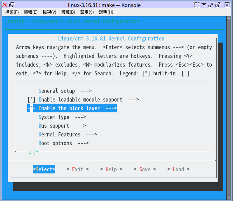The width and height of the screenshot is (233, 201).
Task: Open the 設定(S) settings menu
Action: [x=87, y=12]
